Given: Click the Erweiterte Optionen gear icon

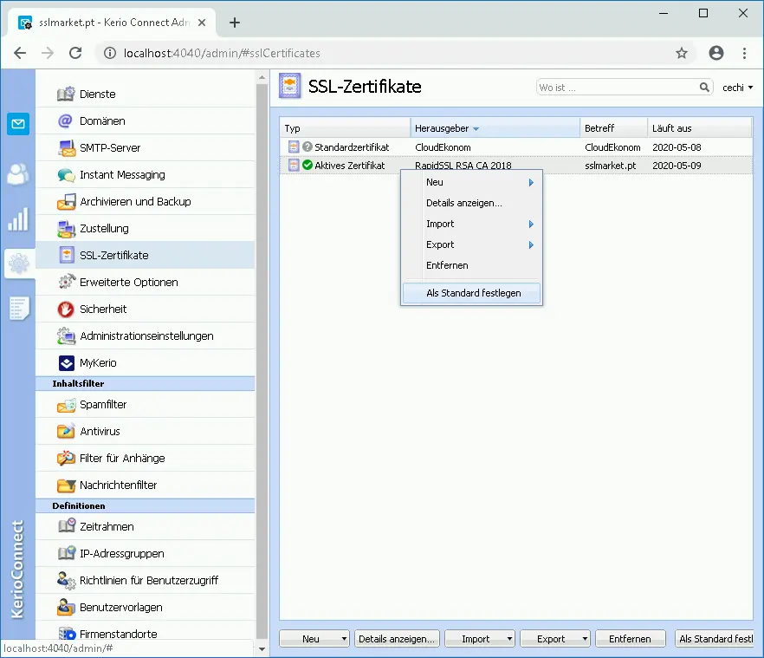Looking at the screenshot, I should [x=67, y=282].
